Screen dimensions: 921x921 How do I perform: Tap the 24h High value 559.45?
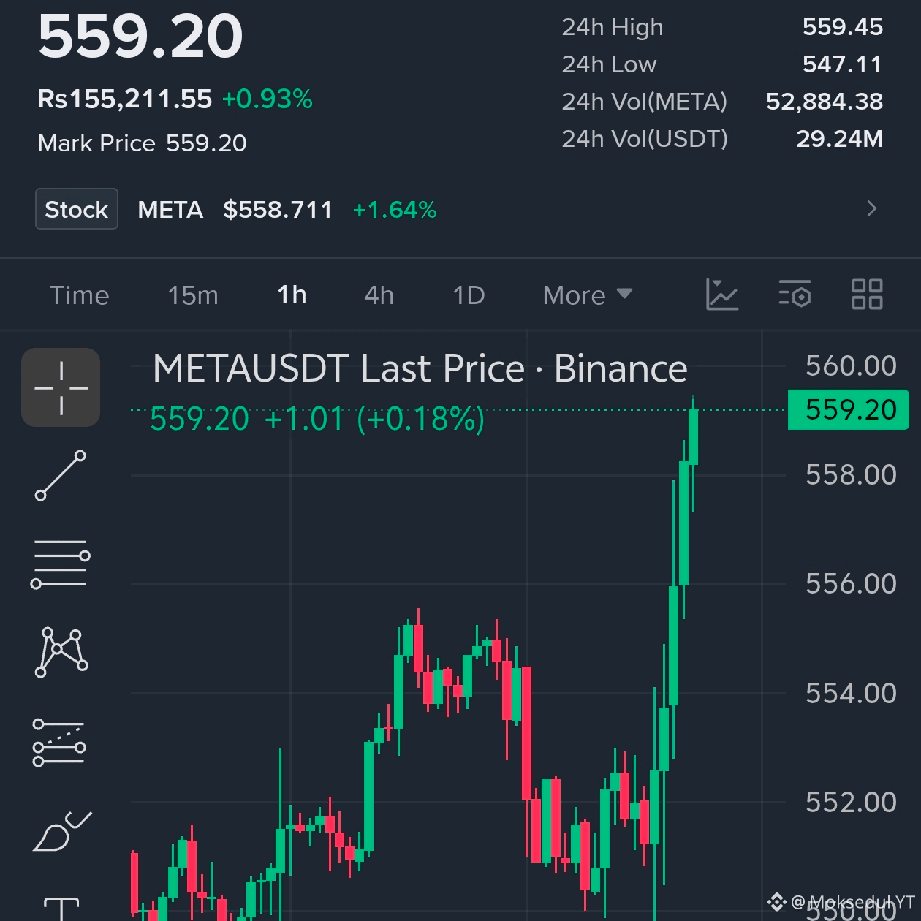pos(843,27)
